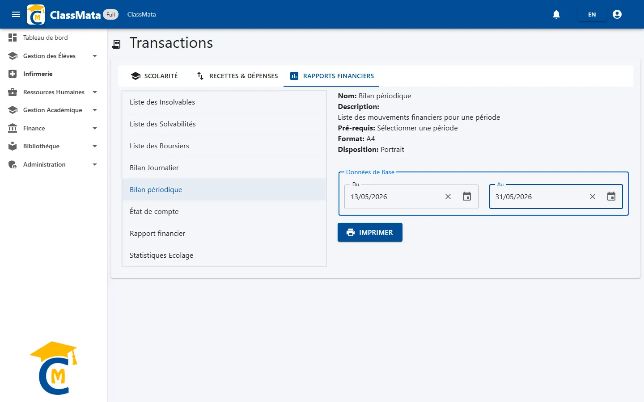The height and width of the screenshot is (402, 644).
Task: Open calendar picker for the Du date
Action: (467, 197)
